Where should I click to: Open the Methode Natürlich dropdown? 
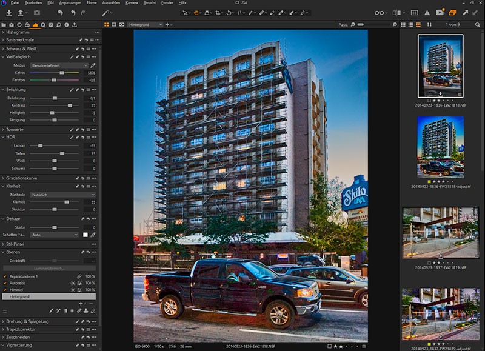63,195
